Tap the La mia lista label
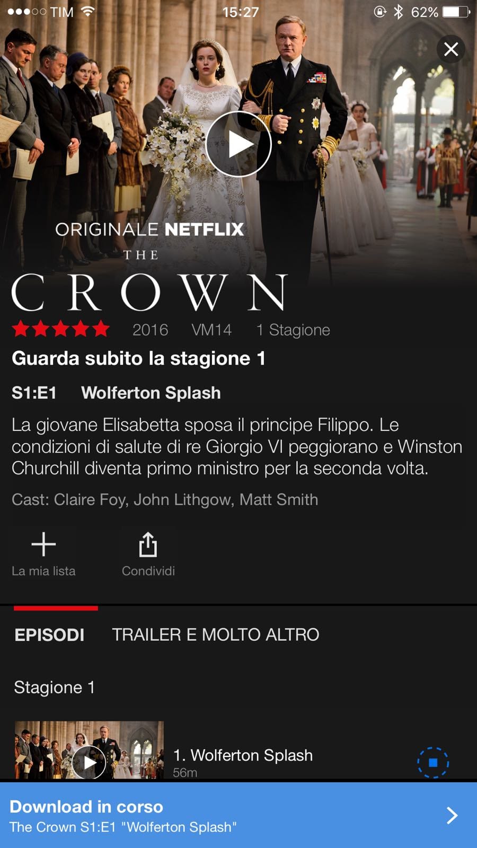The width and height of the screenshot is (477, 848). (43, 571)
